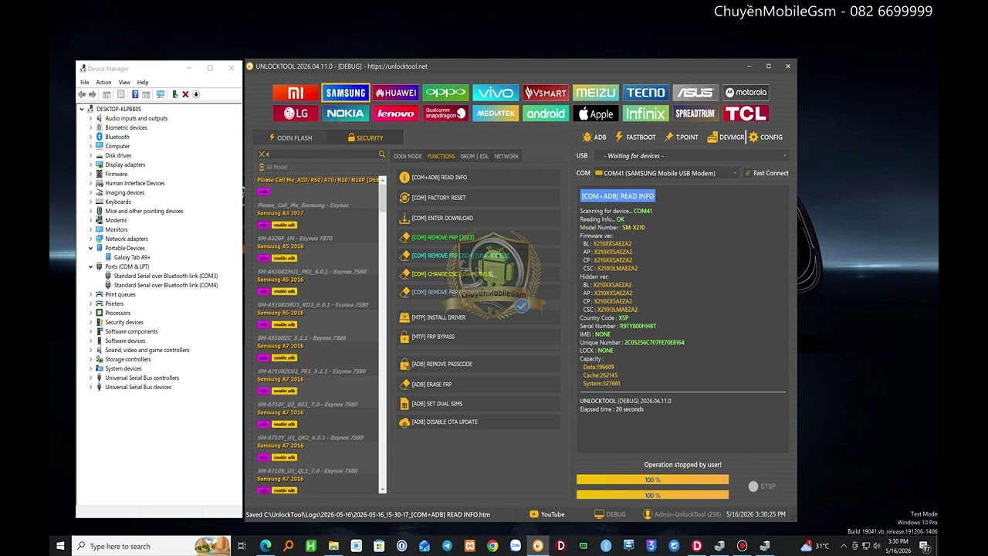Open the FASTBOOT tool button

pos(635,137)
